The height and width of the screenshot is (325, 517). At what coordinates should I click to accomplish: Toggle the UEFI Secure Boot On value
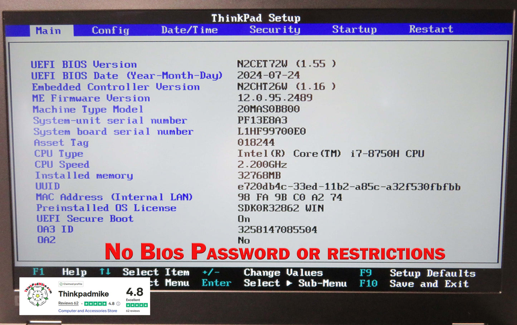244,219
